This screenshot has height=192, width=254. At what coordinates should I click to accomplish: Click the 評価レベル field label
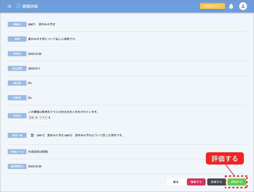[17, 152]
